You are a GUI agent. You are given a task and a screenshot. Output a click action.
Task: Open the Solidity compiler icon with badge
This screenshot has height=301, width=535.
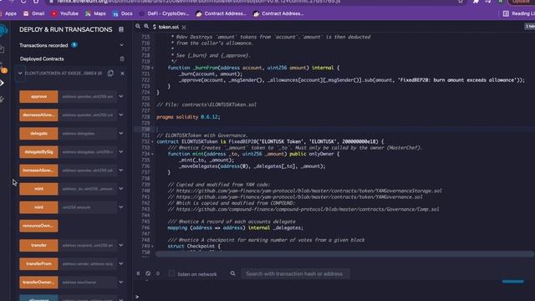tap(3, 69)
